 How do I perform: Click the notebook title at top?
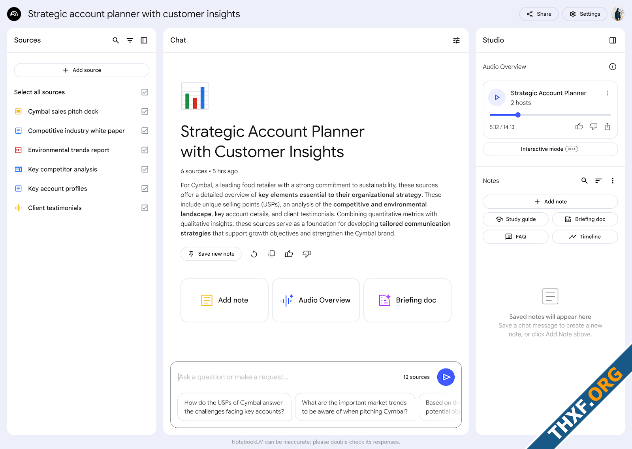pyautogui.click(x=134, y=14)
